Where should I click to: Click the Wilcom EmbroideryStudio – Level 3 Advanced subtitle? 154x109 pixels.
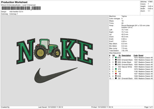click(x=18, y=5)
